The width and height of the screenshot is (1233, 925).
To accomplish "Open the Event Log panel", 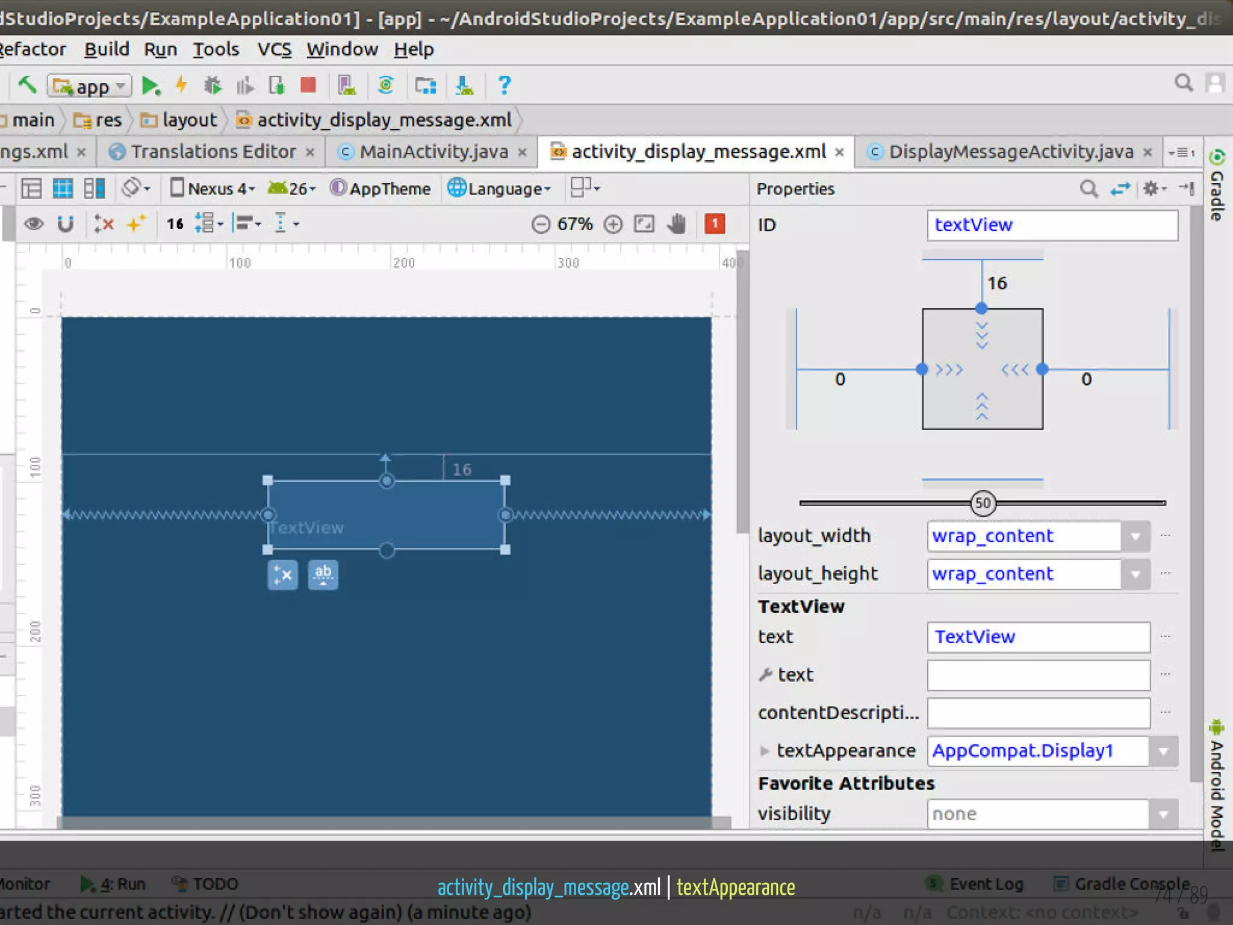I will (975, 884).
